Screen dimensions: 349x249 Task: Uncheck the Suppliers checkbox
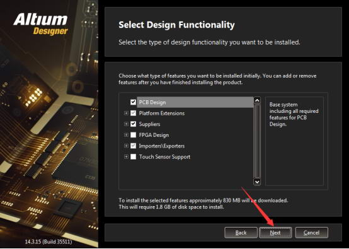133,124
